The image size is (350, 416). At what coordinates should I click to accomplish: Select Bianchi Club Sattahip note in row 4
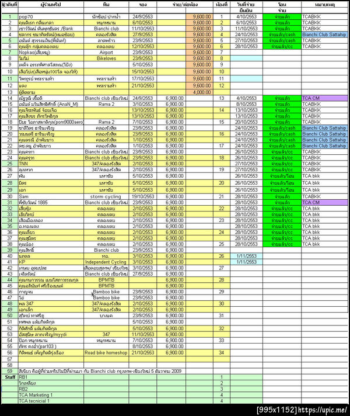324,34
